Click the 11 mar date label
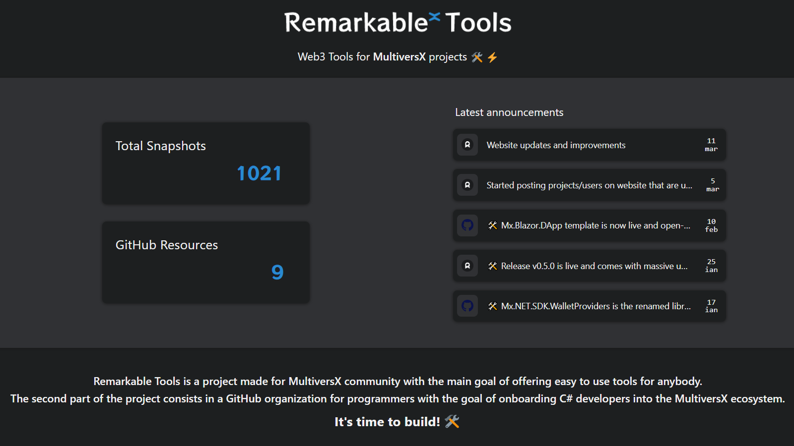 [711, 145]
